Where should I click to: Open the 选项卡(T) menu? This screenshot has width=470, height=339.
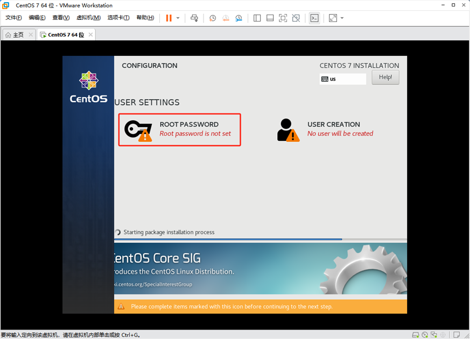[x=118, y=18]
